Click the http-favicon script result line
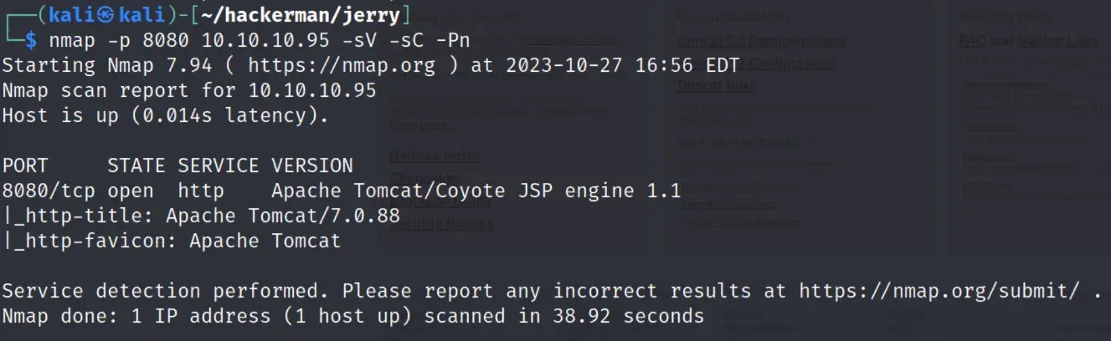The height and width of the screenshot is (341, 1111). pos(171,241)
